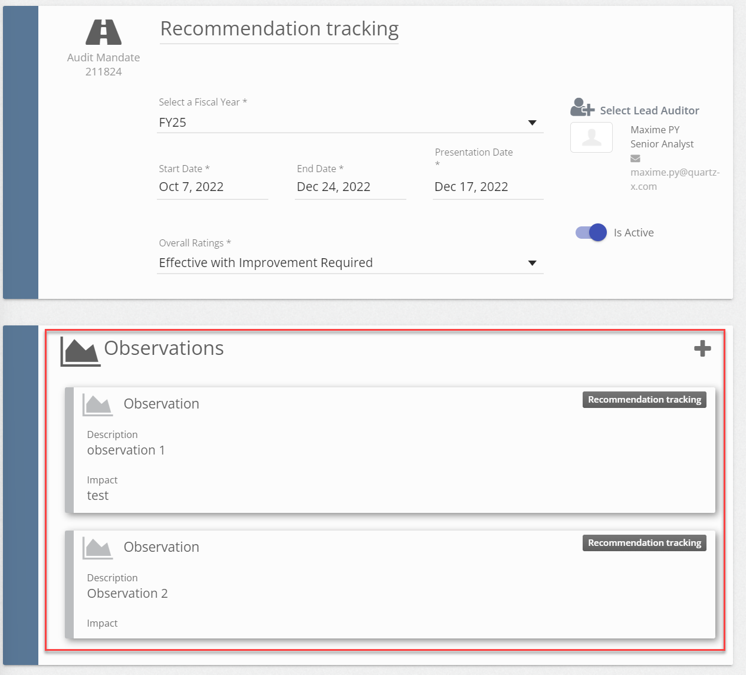746x675 pixels.
Task: Click Recommendation tracking badge on Observation 2
Action: (644, 543)
